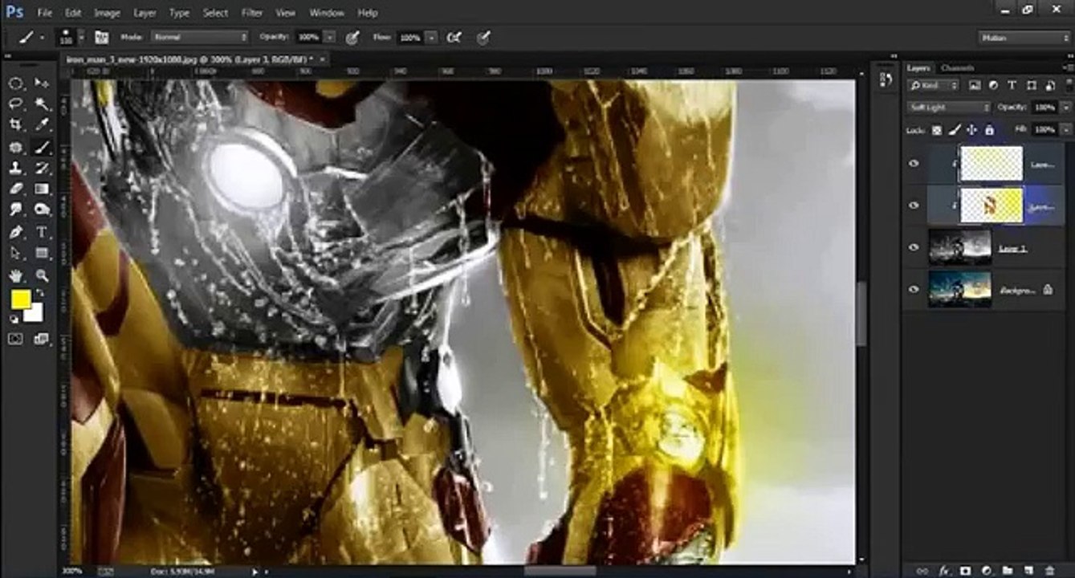
Task: Open the layer filter Kind dropdown
Action: point(933,85)
